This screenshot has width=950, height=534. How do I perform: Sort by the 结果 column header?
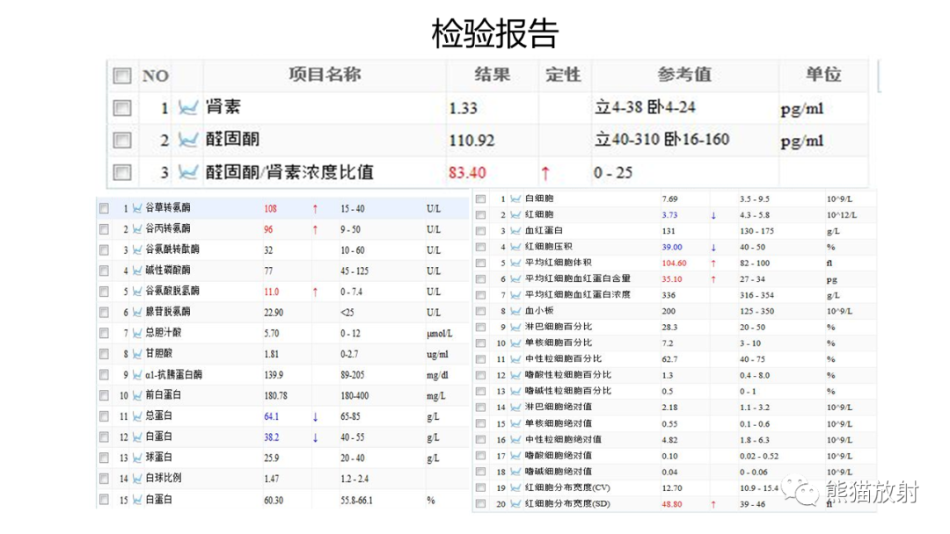(x=492, y=75)
